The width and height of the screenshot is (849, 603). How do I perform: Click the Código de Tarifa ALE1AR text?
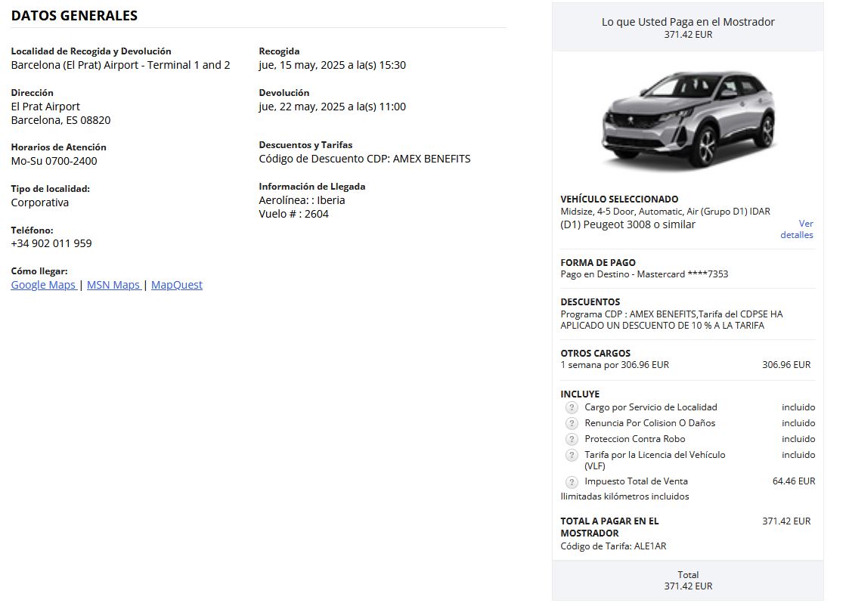(x=613, y=546)
